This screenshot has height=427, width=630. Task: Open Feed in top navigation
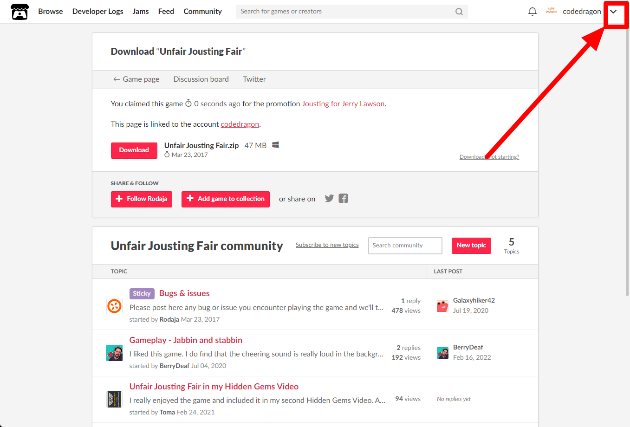coord(166,12)
